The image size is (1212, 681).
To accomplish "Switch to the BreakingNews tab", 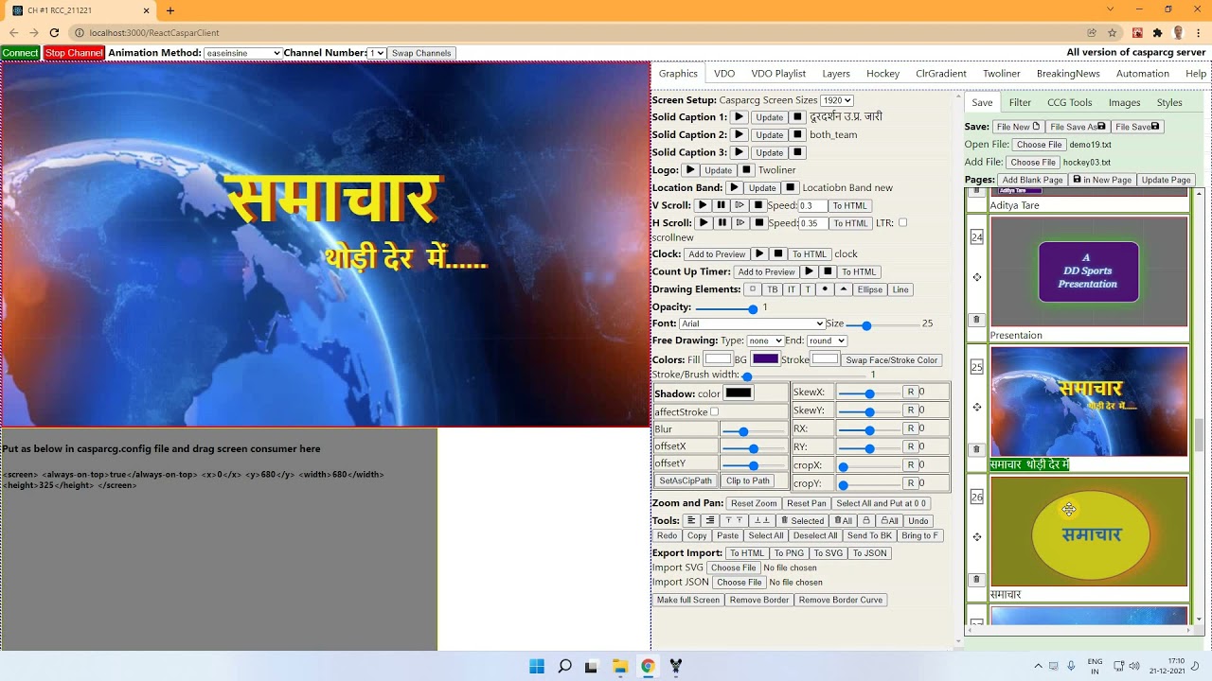I will tap(1068, 74).
